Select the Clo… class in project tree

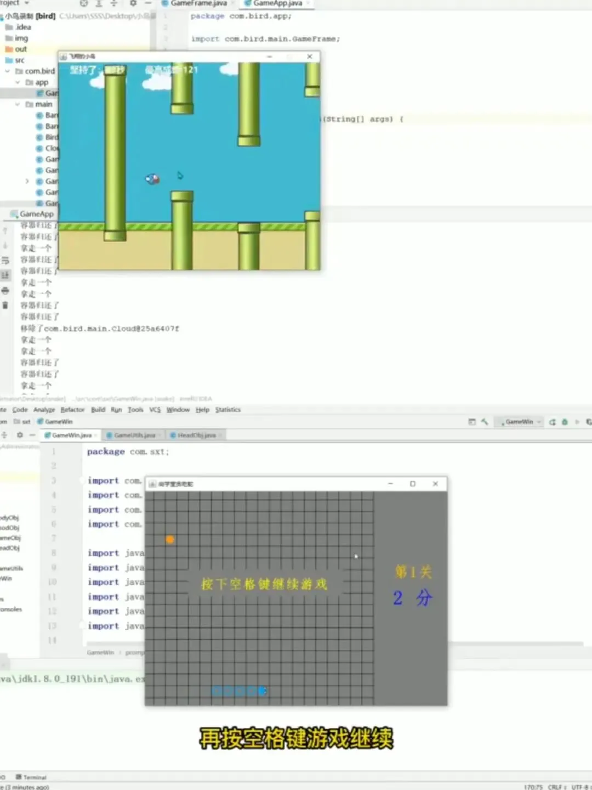point(47,148)
